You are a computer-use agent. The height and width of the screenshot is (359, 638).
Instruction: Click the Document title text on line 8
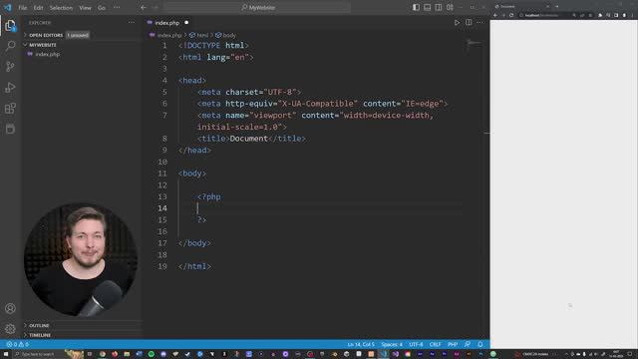point(248,139)
